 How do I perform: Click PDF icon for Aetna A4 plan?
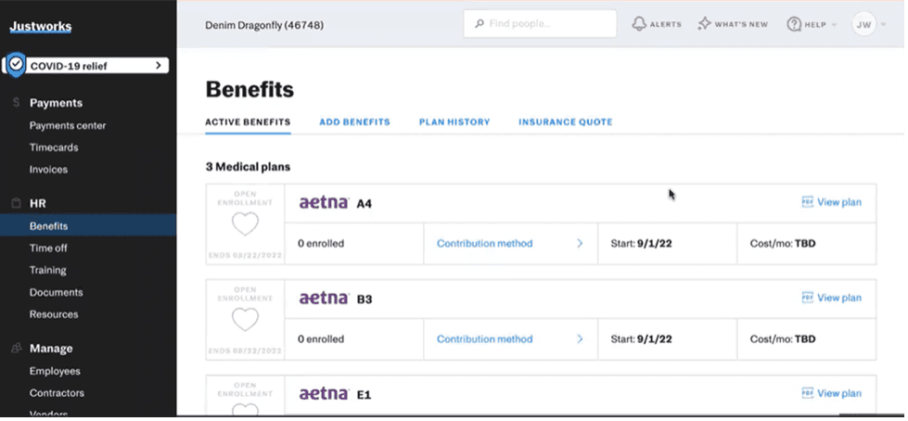(x=807, y=202)
